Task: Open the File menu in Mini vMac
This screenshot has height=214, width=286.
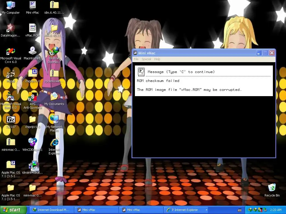Action: tap(136, 59)
